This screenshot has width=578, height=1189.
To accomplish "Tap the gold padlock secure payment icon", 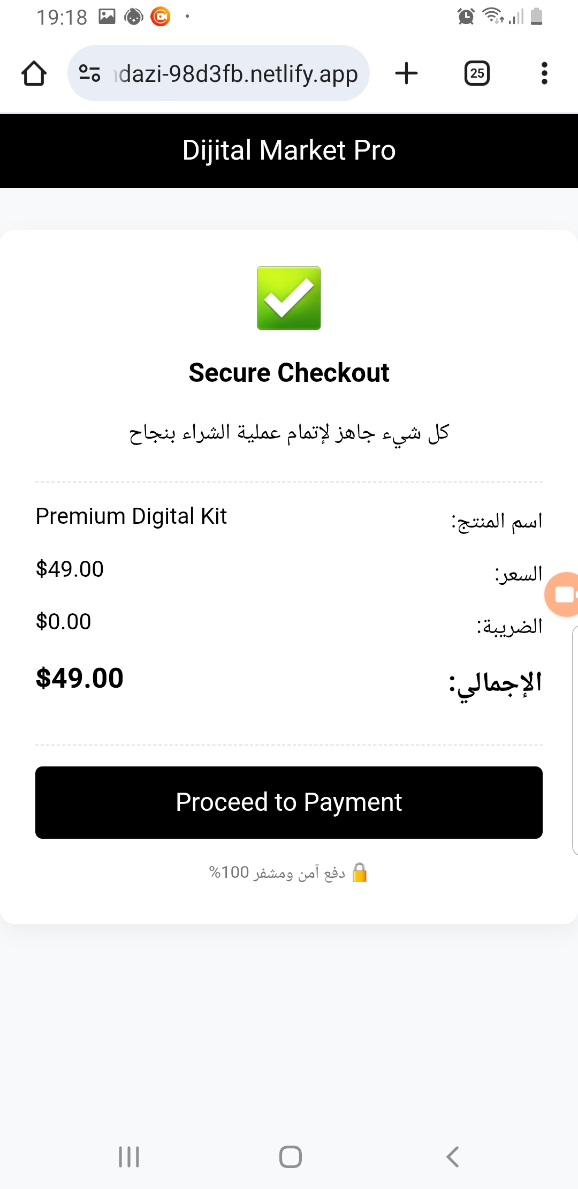I will (x=360, y=872).
